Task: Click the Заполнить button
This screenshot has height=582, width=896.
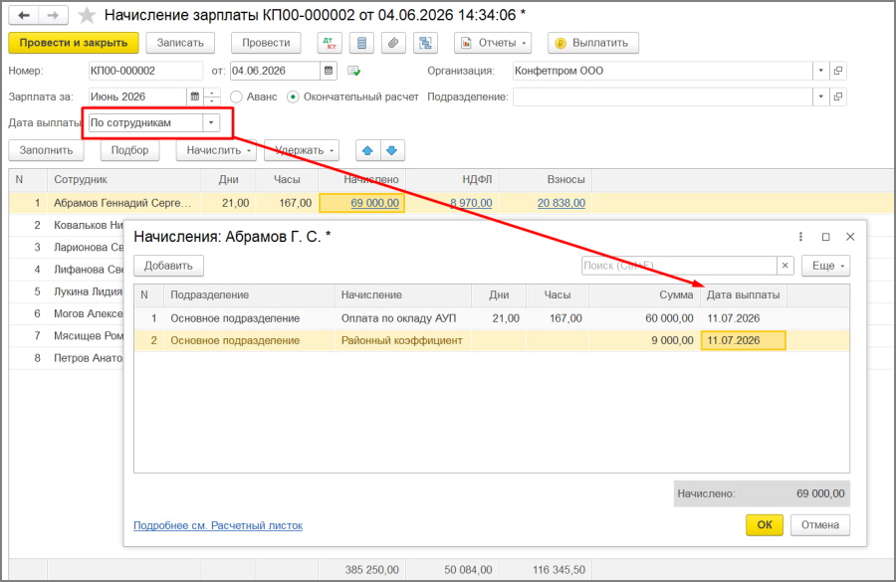Action: click(x=46, y=150)
